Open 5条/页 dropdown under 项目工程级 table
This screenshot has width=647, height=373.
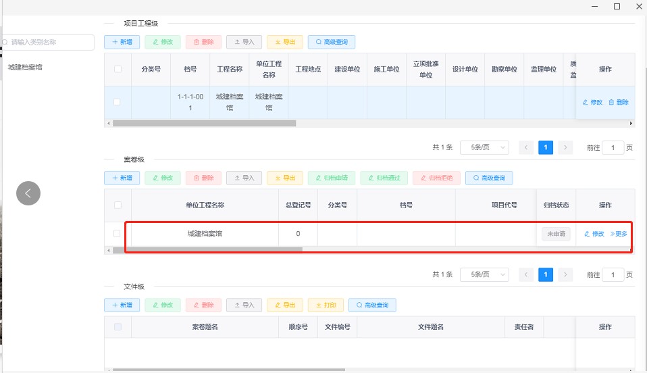click(x=484, y=147)
